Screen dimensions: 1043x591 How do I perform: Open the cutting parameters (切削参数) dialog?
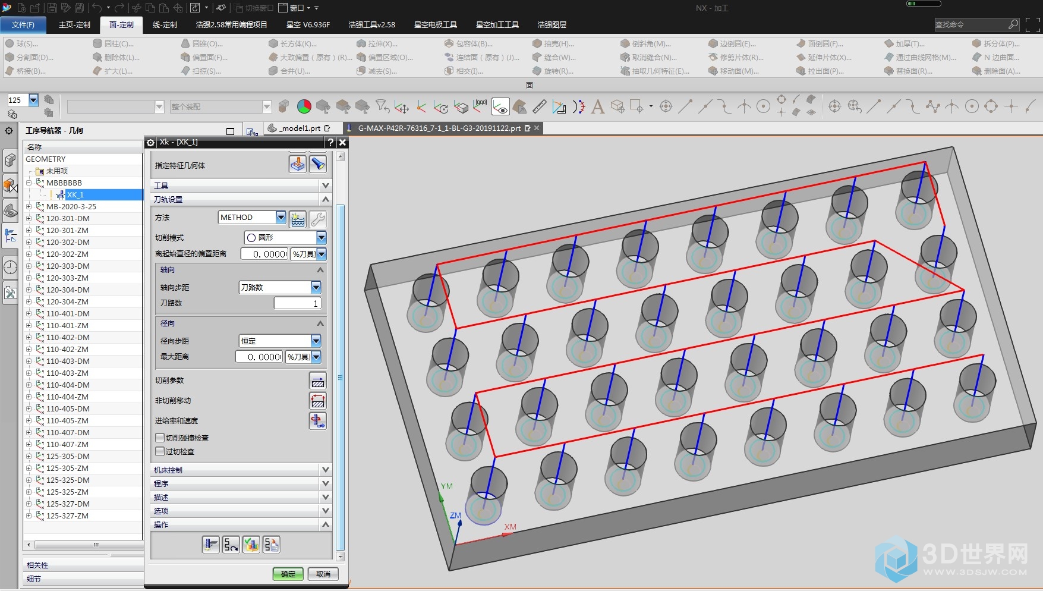coord(318,381)
